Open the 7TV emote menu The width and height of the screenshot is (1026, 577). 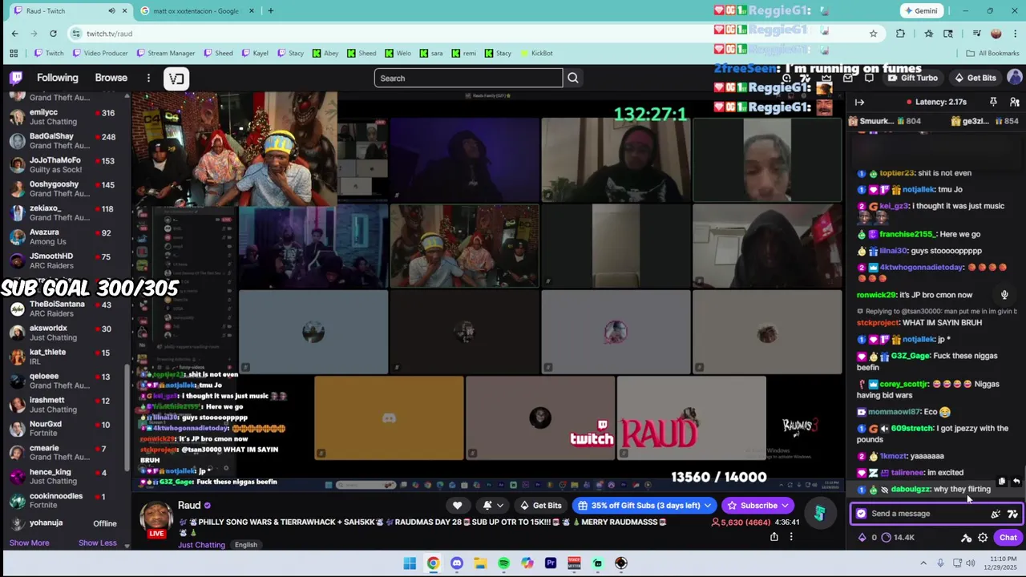[1012, 514]
